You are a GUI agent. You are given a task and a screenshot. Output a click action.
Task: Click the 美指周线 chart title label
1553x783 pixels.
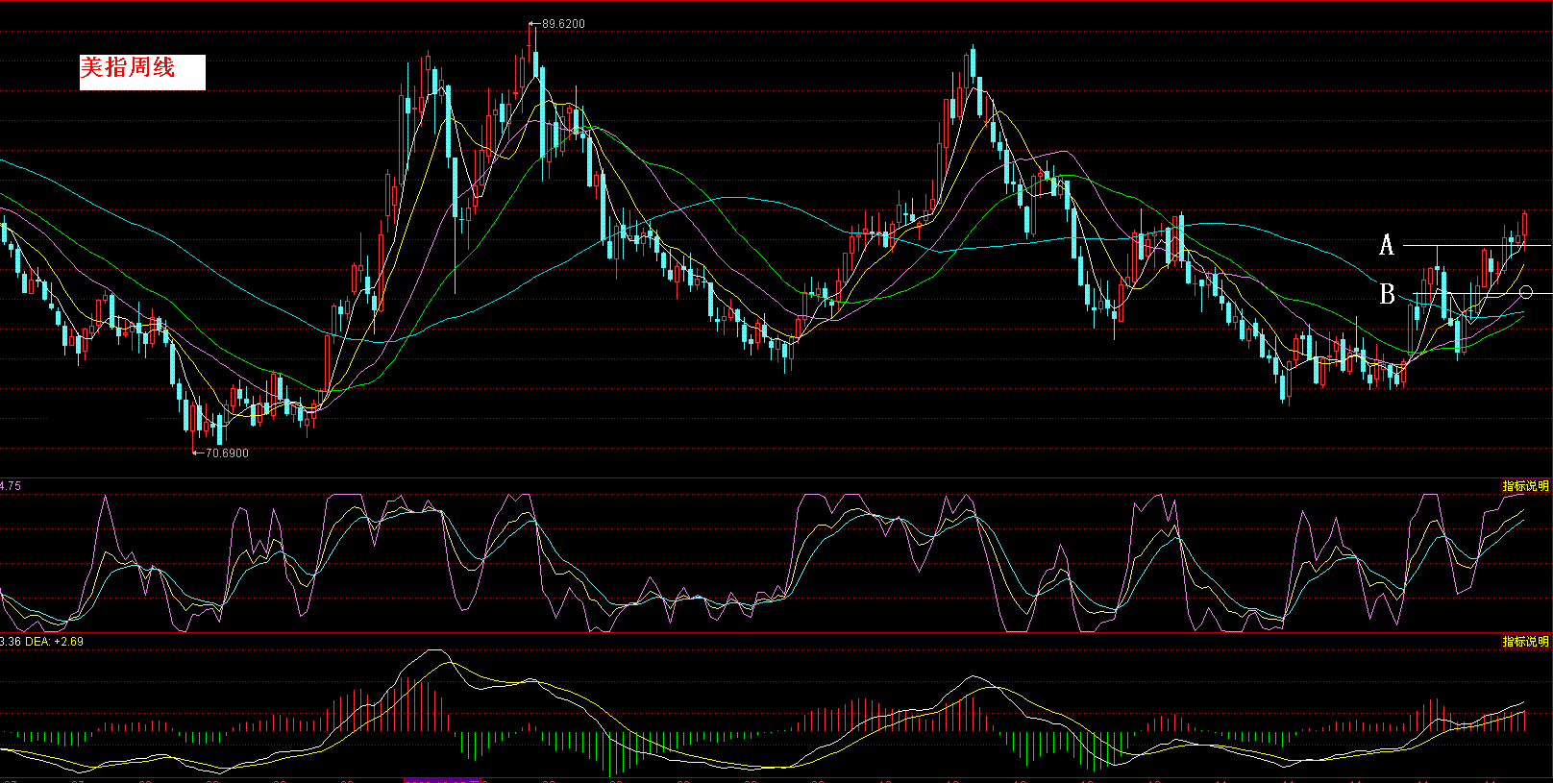pyautogui.click(x=142, y=72)
